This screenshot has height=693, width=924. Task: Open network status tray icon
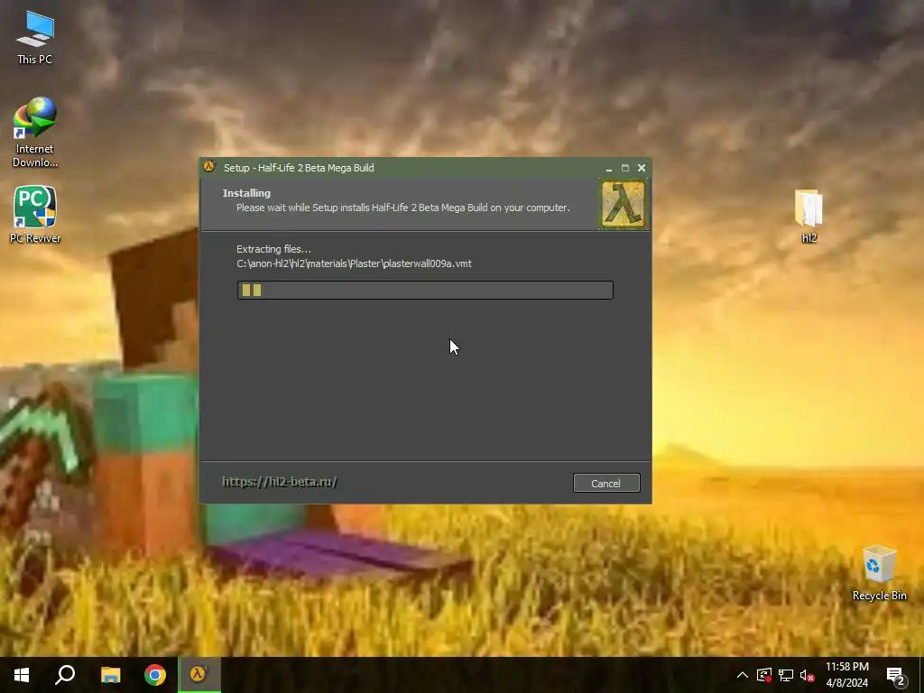tap(786, 675)
